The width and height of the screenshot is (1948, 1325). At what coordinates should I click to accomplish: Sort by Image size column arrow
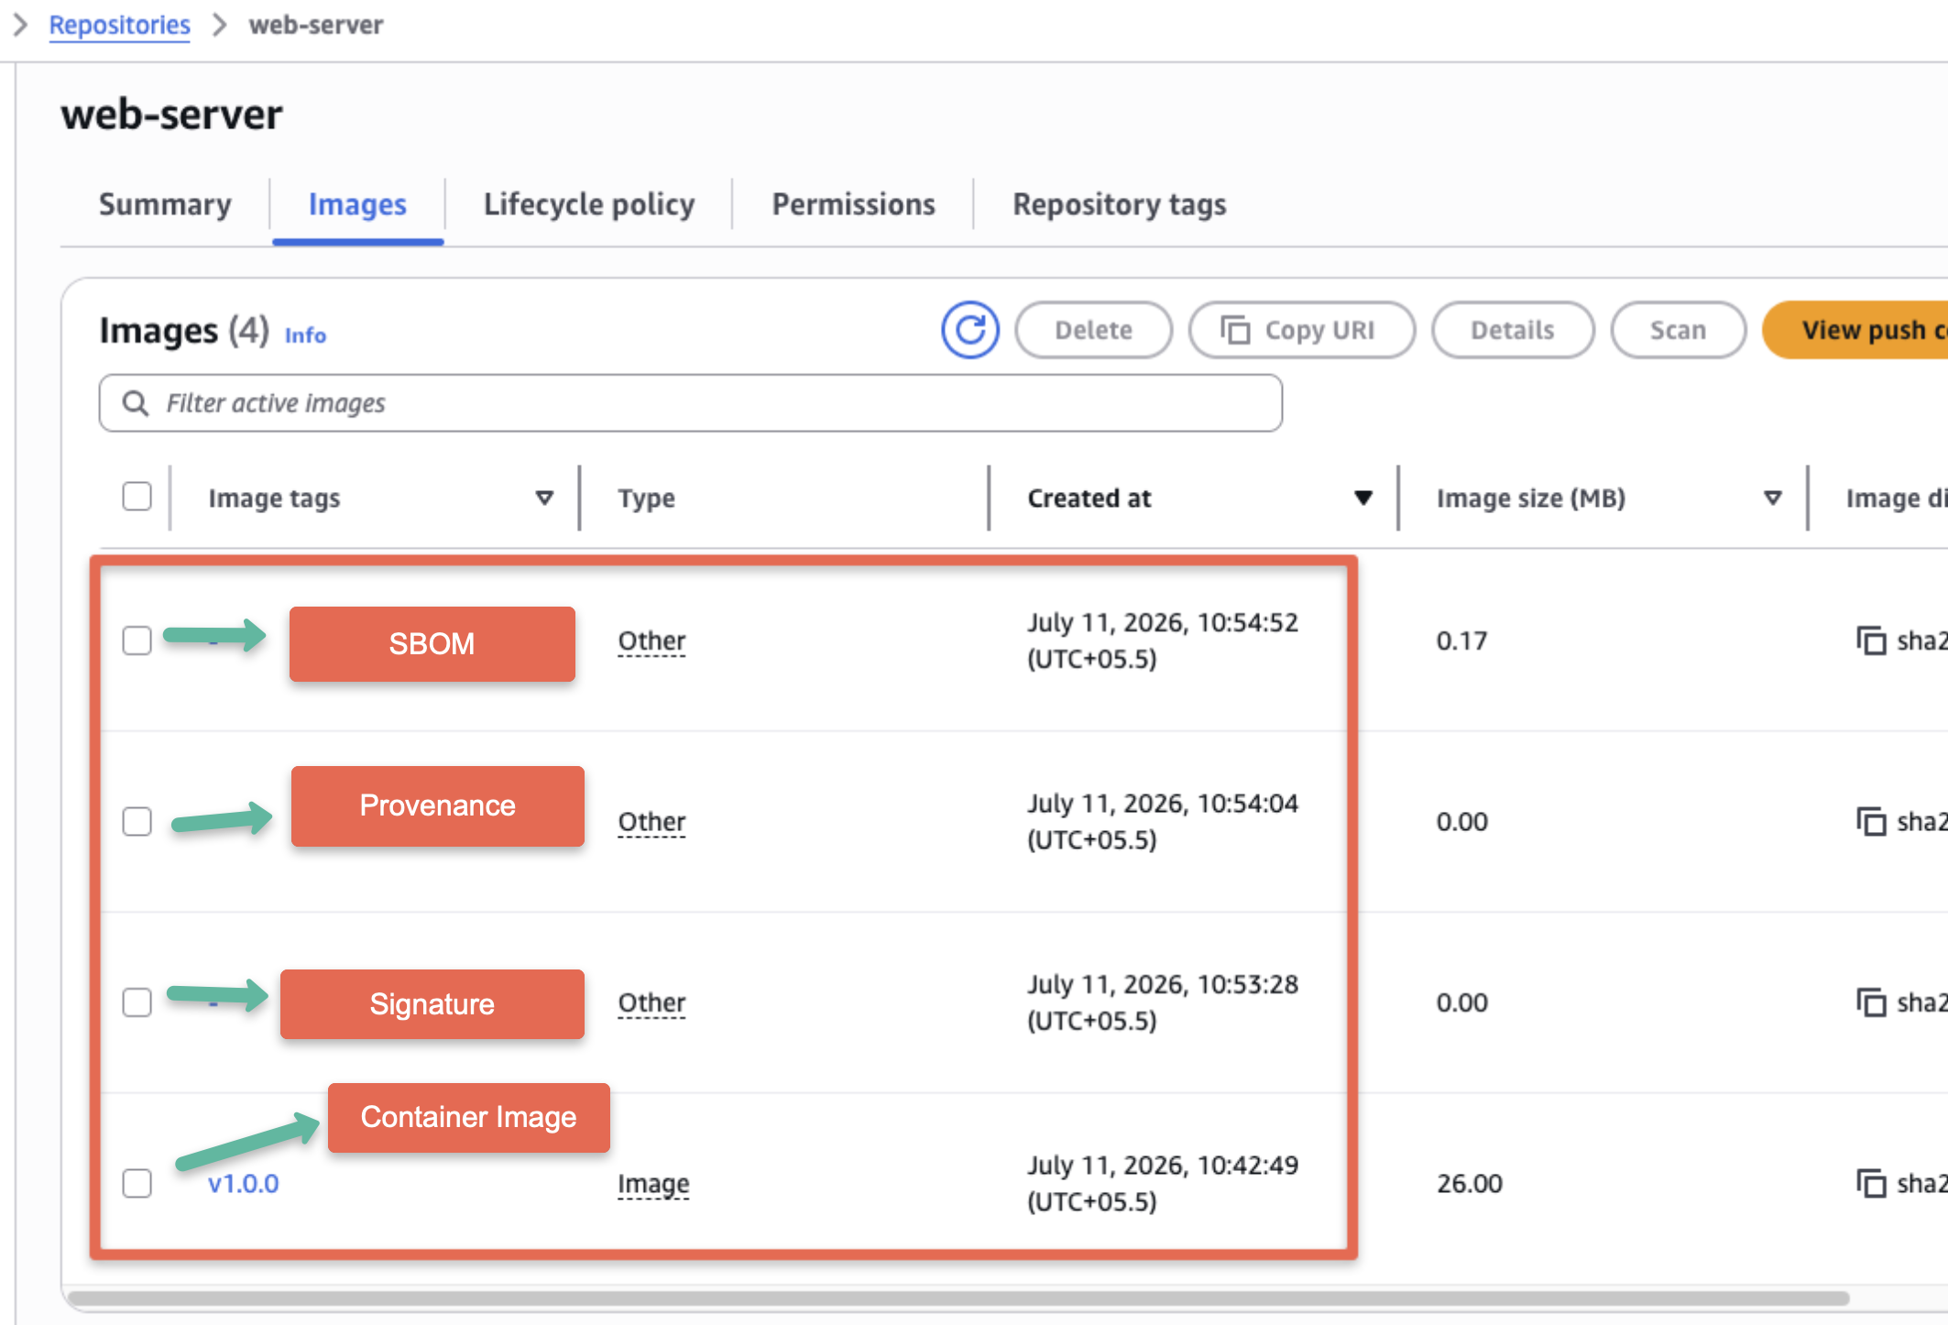point(1773,498)
